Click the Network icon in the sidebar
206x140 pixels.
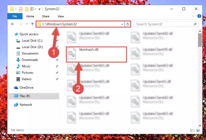16,105
